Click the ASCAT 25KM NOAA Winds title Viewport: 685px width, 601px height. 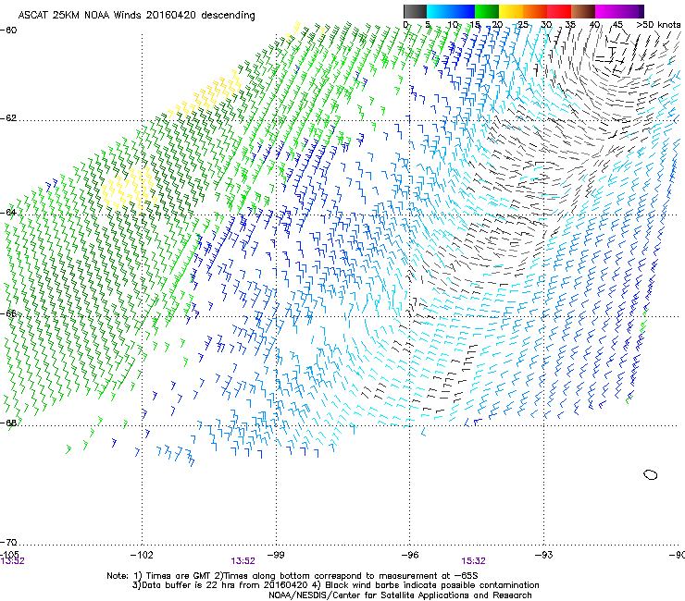[x=136, y=15]
